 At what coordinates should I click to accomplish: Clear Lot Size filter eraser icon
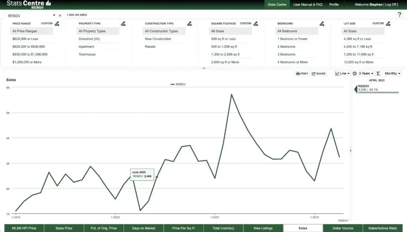coord(388,24)
